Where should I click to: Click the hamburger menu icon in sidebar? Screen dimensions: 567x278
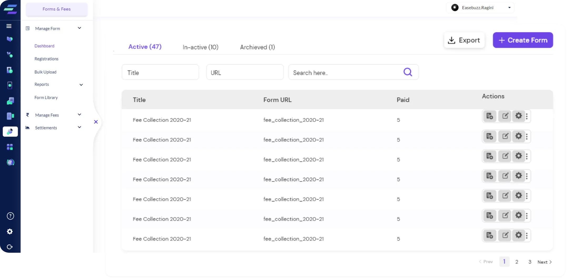[9, 26]
